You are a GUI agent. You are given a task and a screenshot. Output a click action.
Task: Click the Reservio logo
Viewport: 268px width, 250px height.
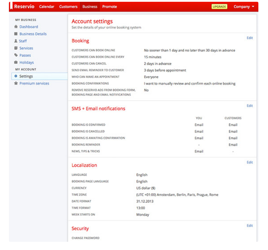point(24,7)
